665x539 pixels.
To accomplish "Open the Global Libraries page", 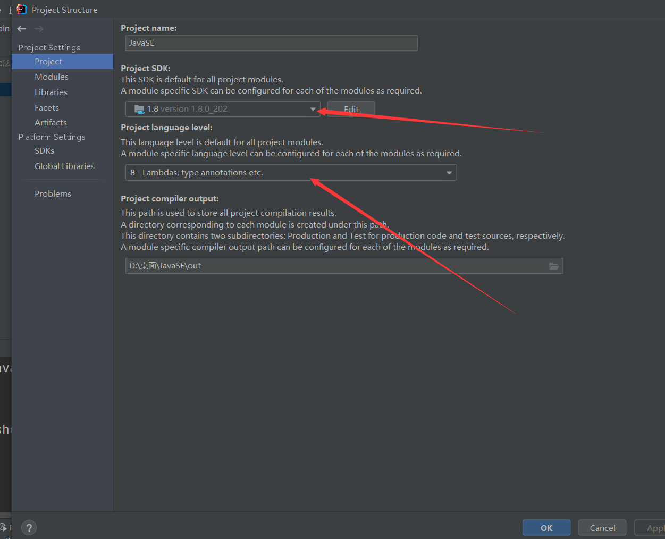I will click(64, 166).
